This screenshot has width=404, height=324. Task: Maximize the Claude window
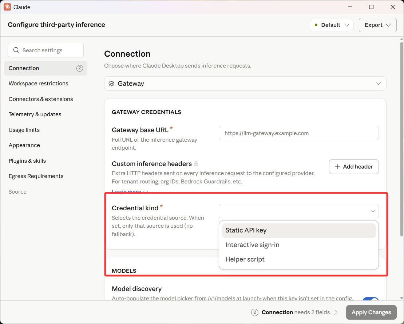(x=371, y=7)
